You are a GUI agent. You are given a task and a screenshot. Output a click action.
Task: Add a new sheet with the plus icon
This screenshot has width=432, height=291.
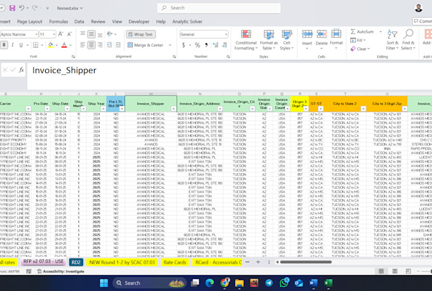258,262
